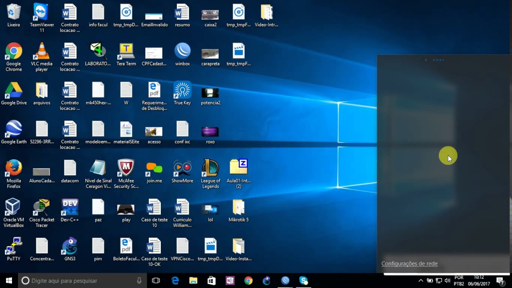Image resolution: width=512 pixels, height=288 pixels.
Task: Click the taskbar search box
Action: 82,281
